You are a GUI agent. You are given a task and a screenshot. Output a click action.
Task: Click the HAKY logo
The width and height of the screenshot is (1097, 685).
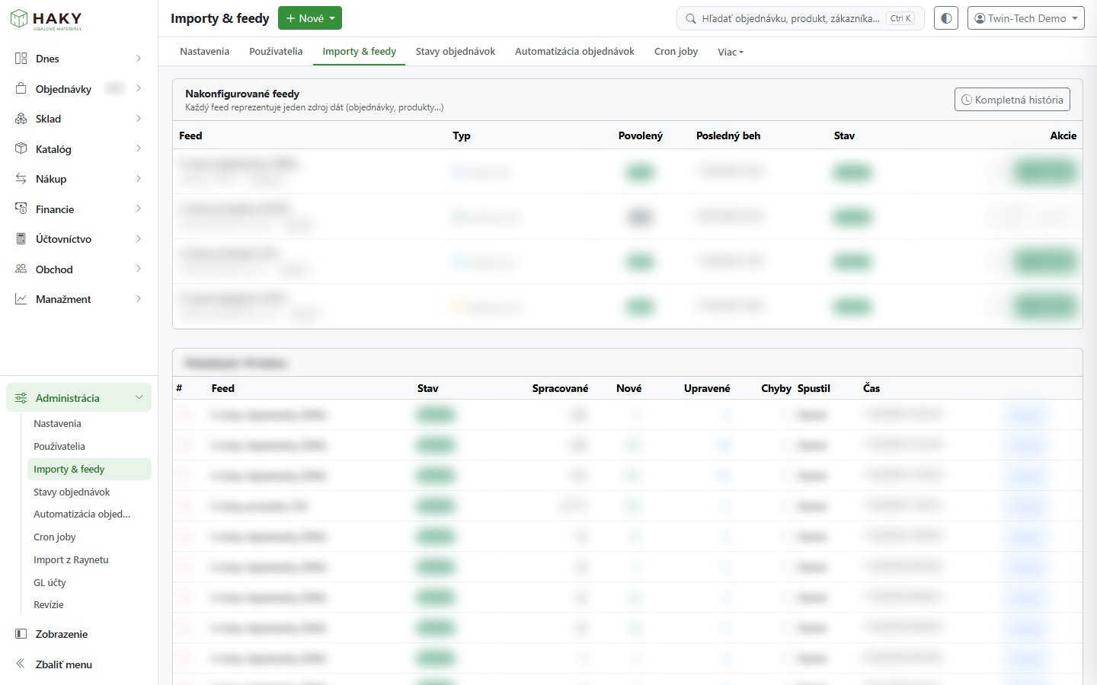coord(46,19)
